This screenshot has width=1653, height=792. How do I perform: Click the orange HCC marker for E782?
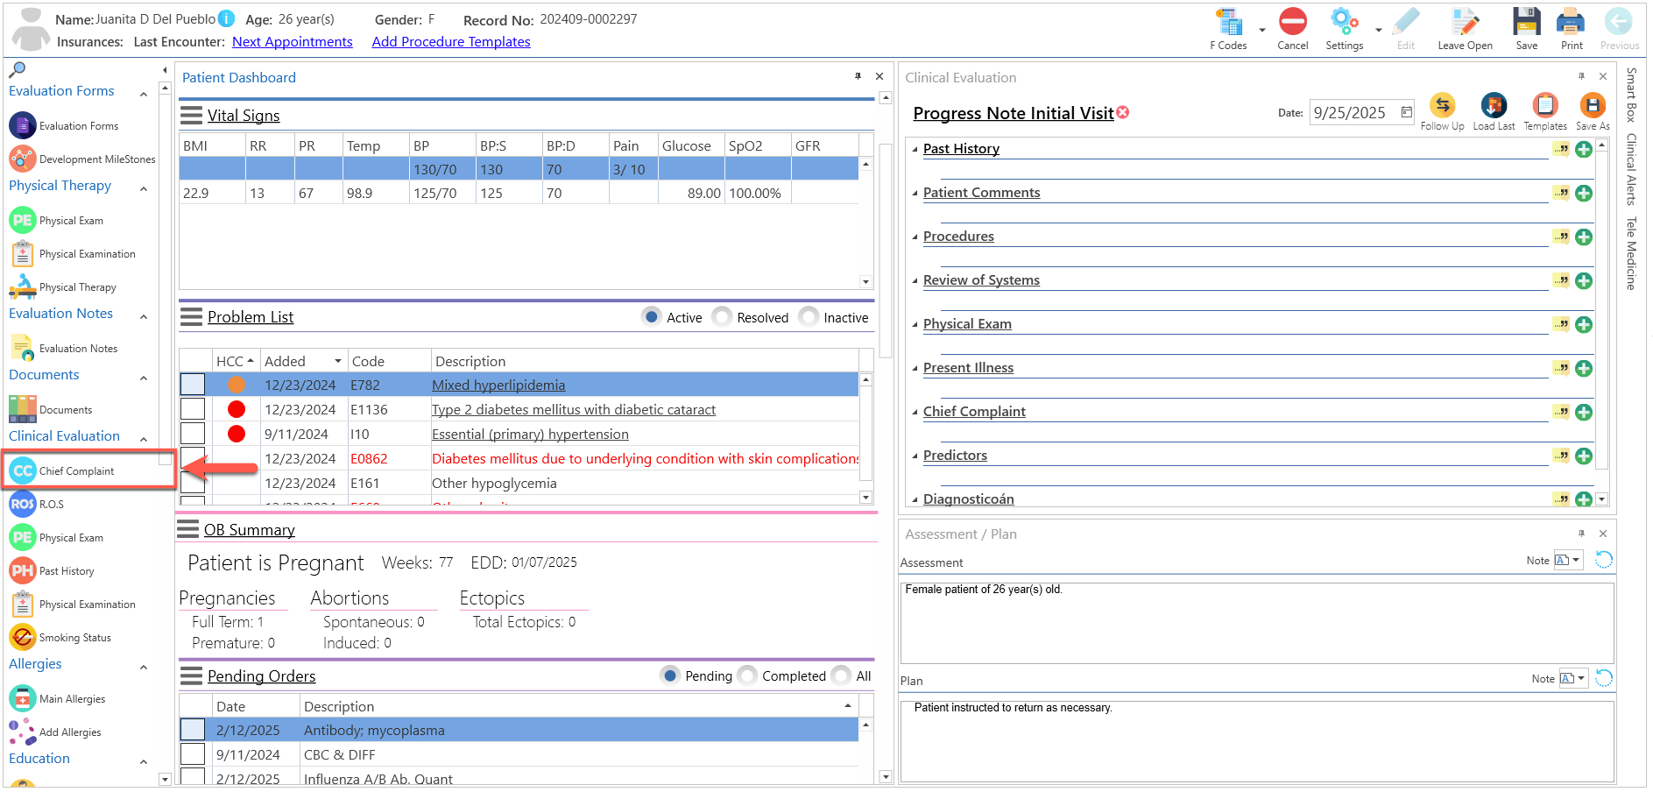click(237, 385)
